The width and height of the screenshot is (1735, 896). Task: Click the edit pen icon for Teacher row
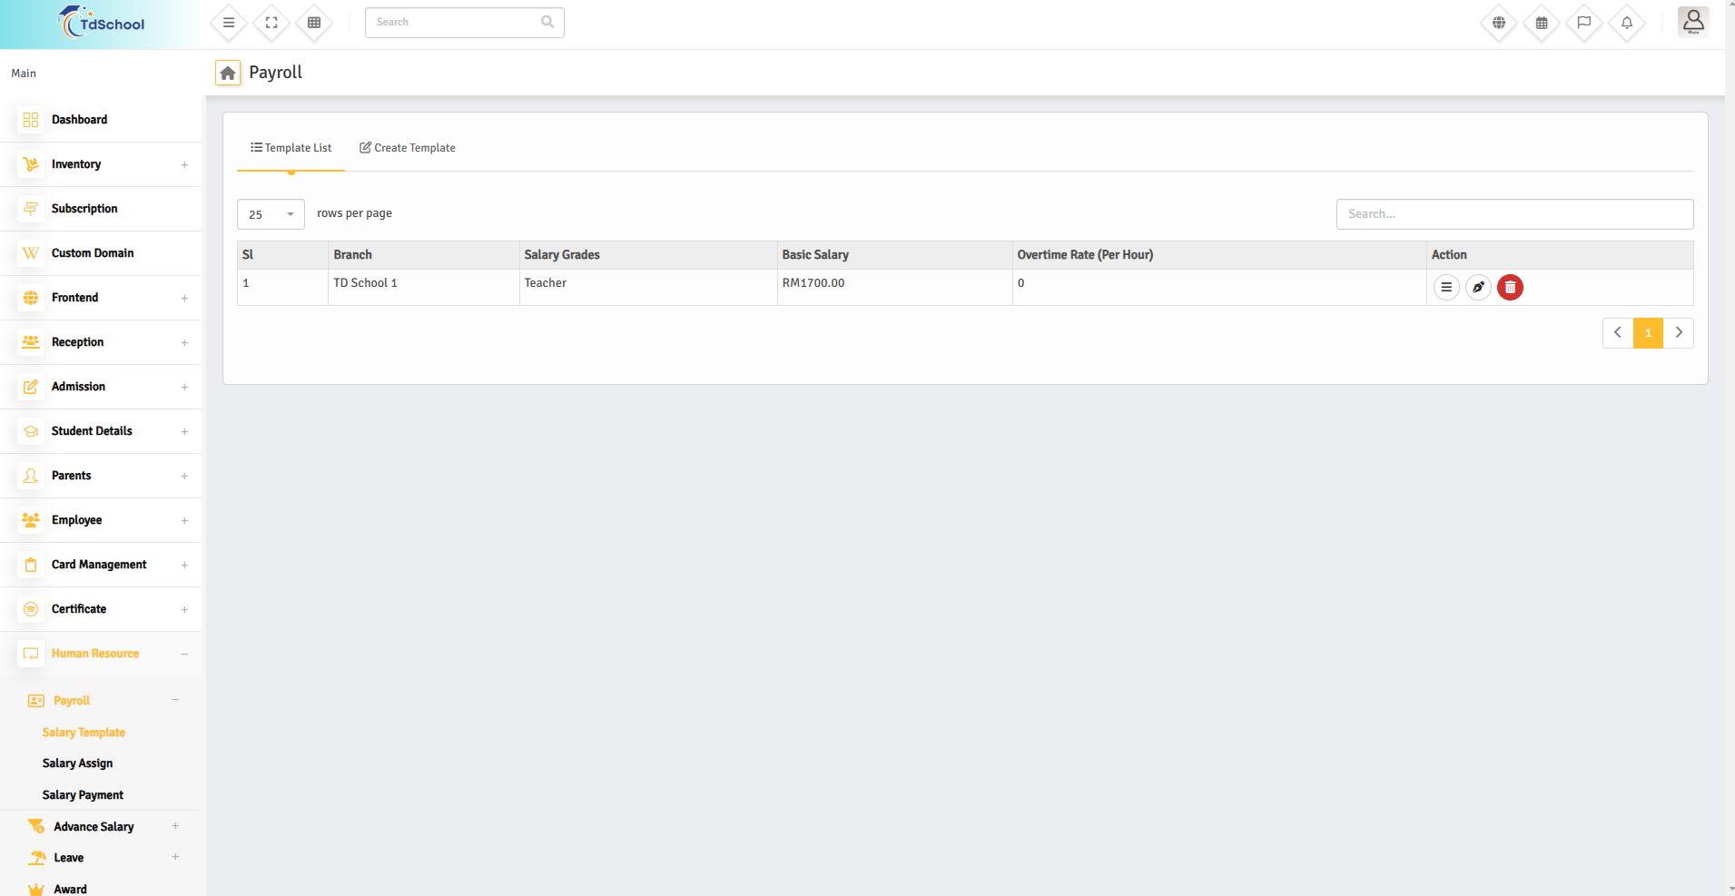(x=1478, y=288)
